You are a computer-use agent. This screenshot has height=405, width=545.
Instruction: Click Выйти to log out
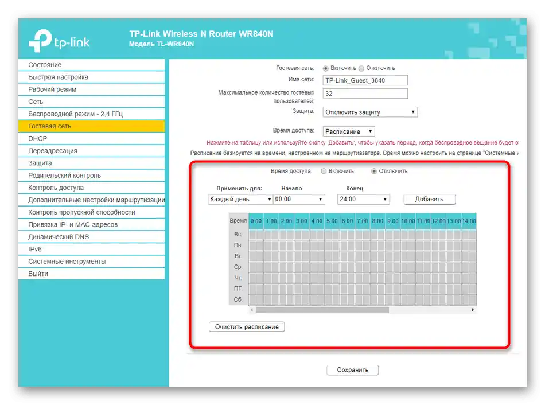(x=91, y=274)
